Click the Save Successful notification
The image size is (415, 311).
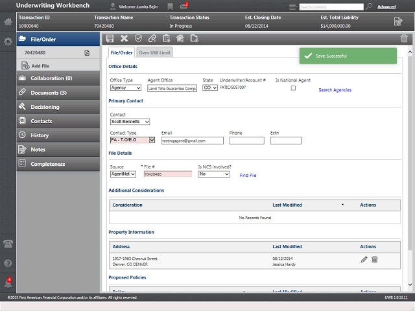[x=348, y=56]
